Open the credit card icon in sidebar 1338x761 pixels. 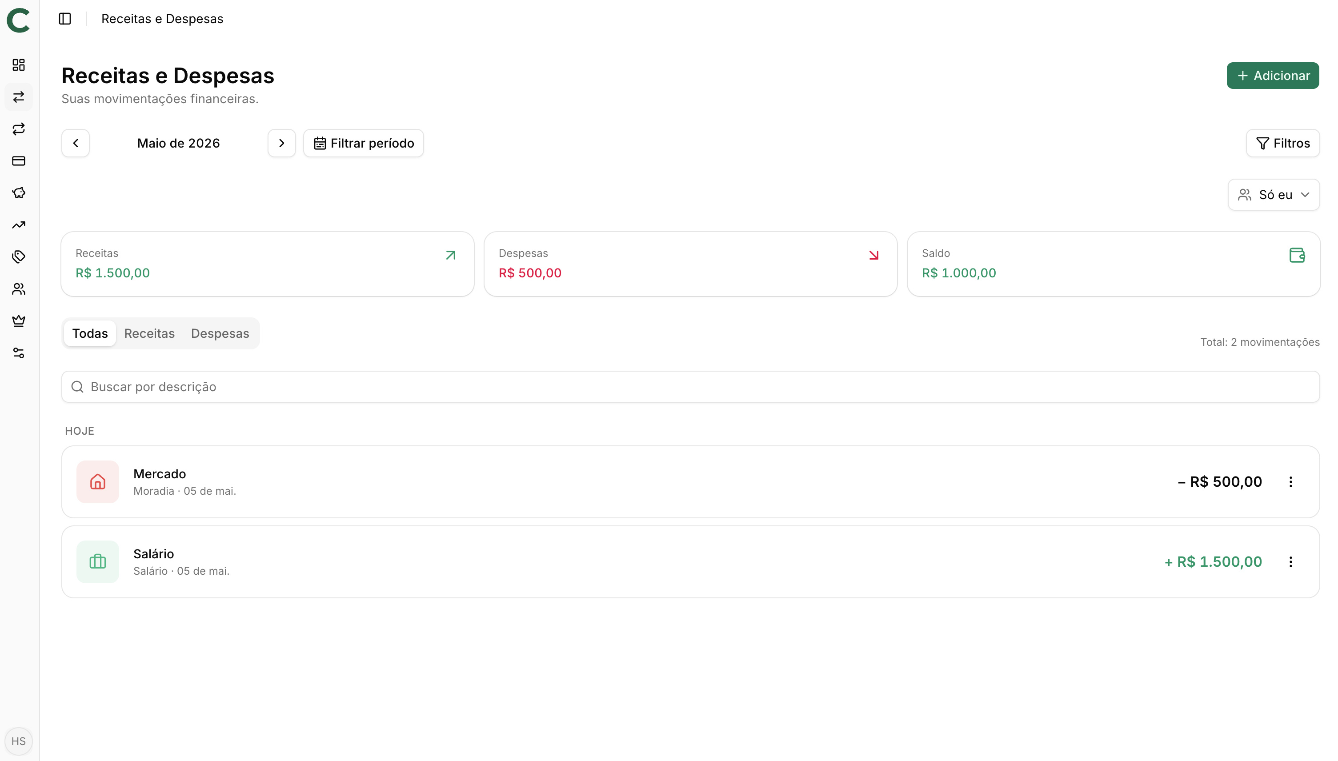pyautogui.click(x=19, y=161)
